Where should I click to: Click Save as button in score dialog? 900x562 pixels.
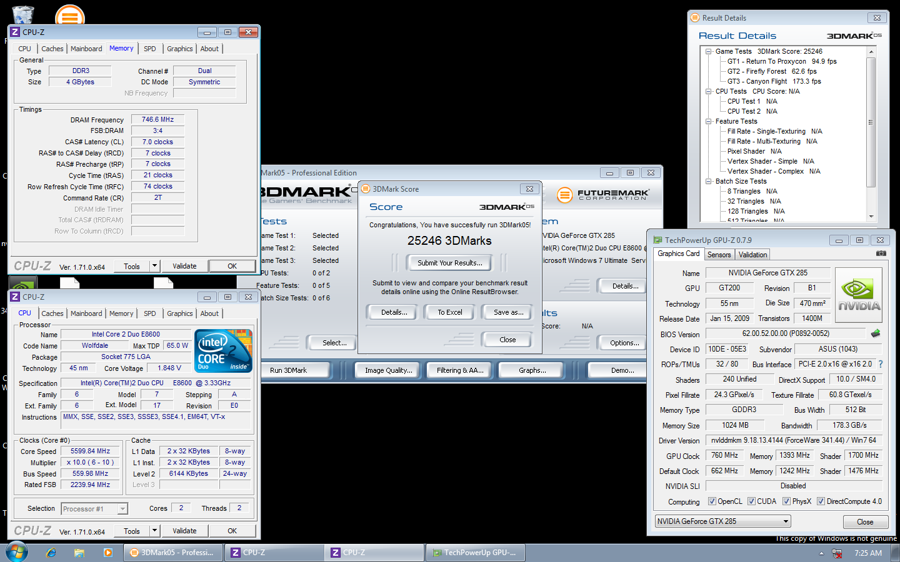pyautogui.click(x=508, y=312)
